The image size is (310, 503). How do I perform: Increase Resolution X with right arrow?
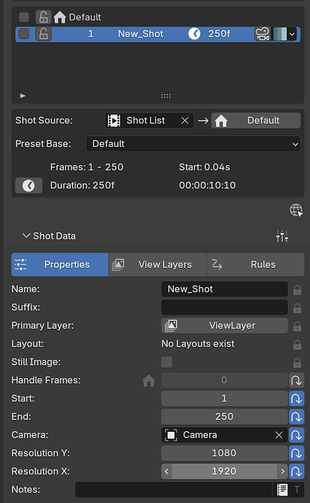click(282, 471)
